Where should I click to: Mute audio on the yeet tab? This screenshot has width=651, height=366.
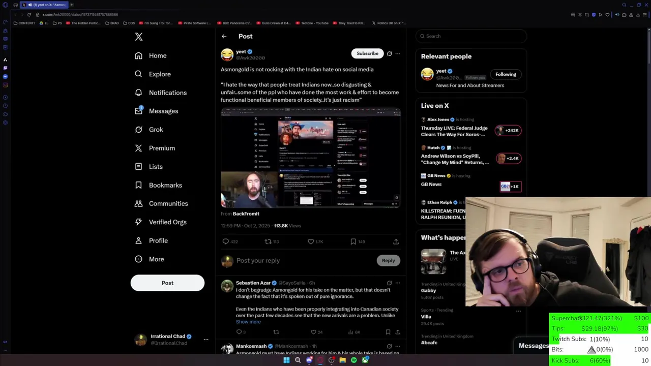pos(30,5)
